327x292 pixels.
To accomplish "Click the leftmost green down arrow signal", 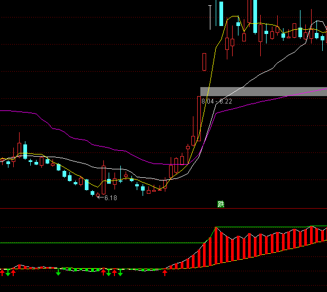I will pos(8,273).
